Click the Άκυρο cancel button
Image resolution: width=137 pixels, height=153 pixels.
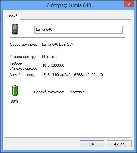[119, 144]
